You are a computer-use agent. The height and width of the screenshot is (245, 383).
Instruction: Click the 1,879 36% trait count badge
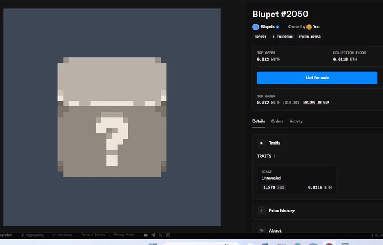coord(274,188)
